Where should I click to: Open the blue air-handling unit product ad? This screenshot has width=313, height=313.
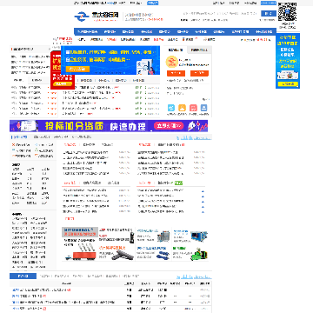click(x=190, y=236)
